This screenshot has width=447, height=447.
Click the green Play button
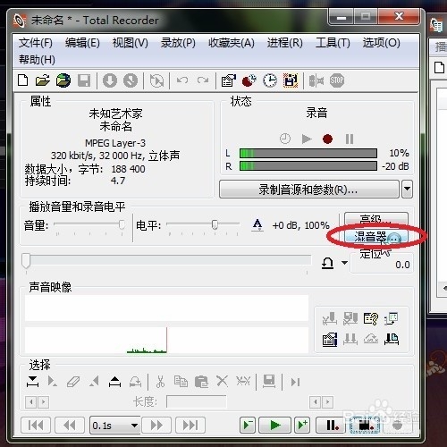tap(274, 425)
